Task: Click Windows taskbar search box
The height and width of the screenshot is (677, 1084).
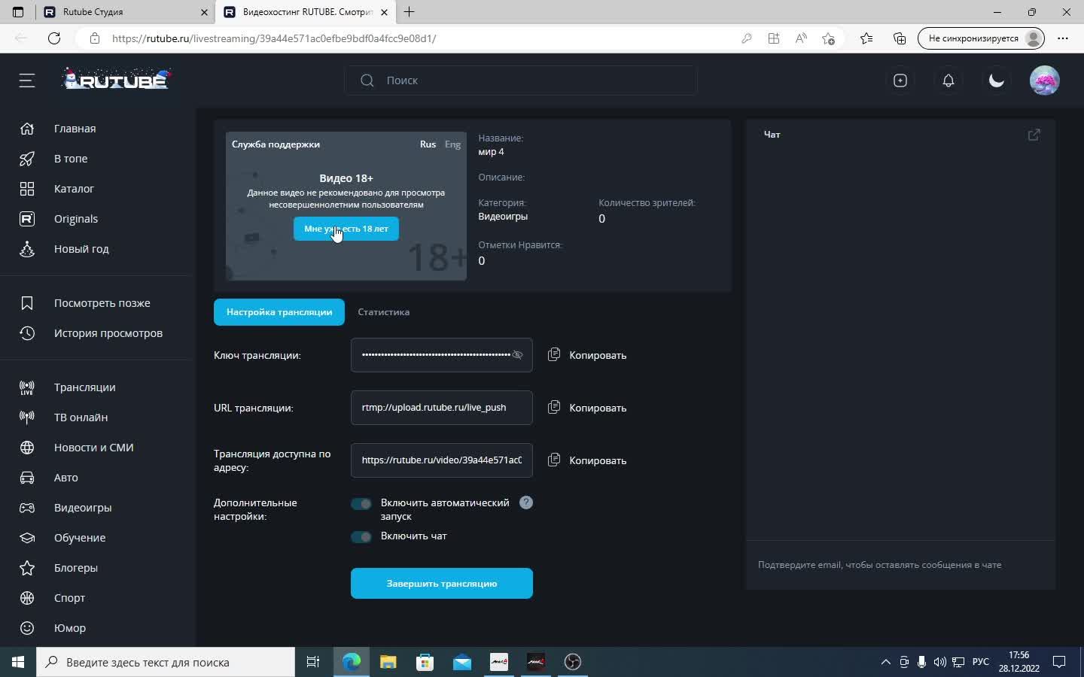Action: tap(166, 662)
